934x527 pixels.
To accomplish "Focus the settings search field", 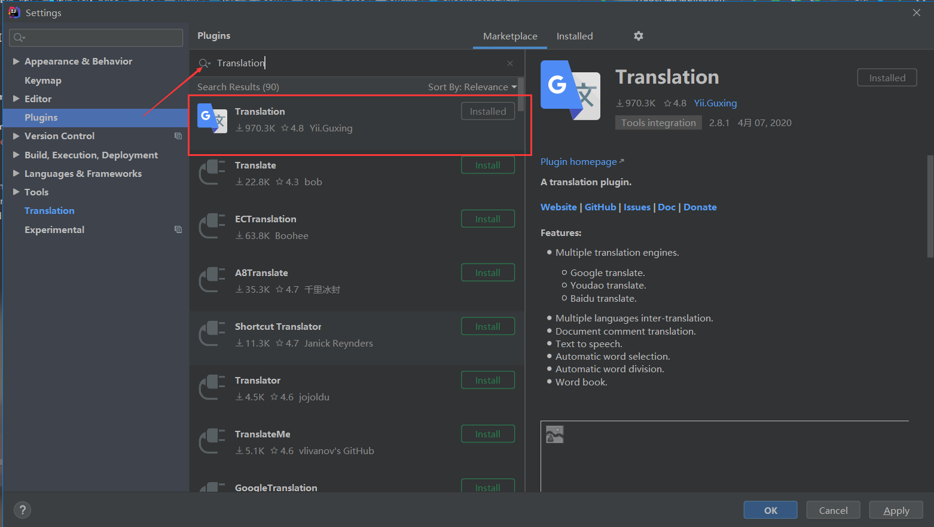I will [x=96, y=38].
